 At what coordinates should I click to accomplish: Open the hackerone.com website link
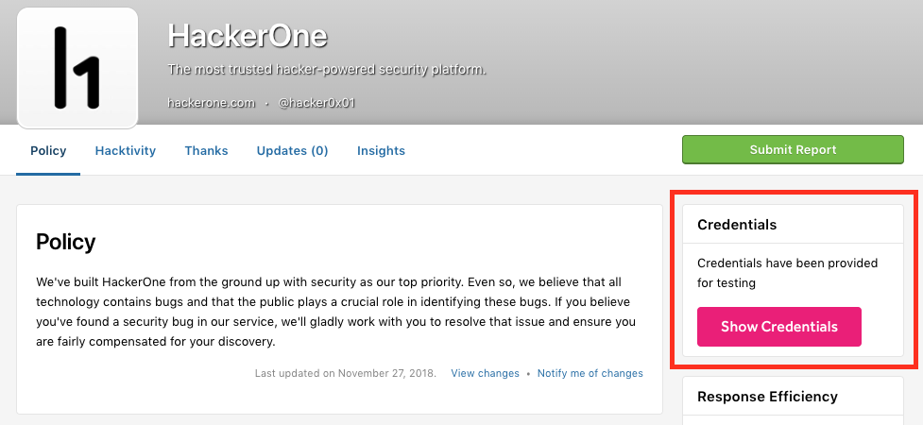coord(212,103)
